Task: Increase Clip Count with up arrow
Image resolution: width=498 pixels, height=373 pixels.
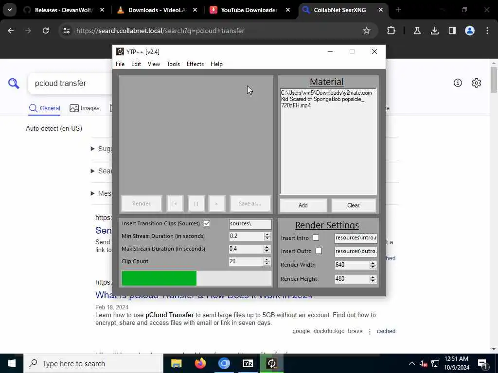Action: pyautogui.click(x=267, y=259)
